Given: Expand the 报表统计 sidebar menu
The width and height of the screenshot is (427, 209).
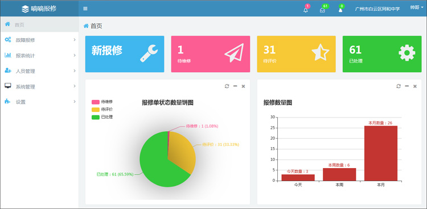Looking at the screenshot, I should click(x=39, y=56).
